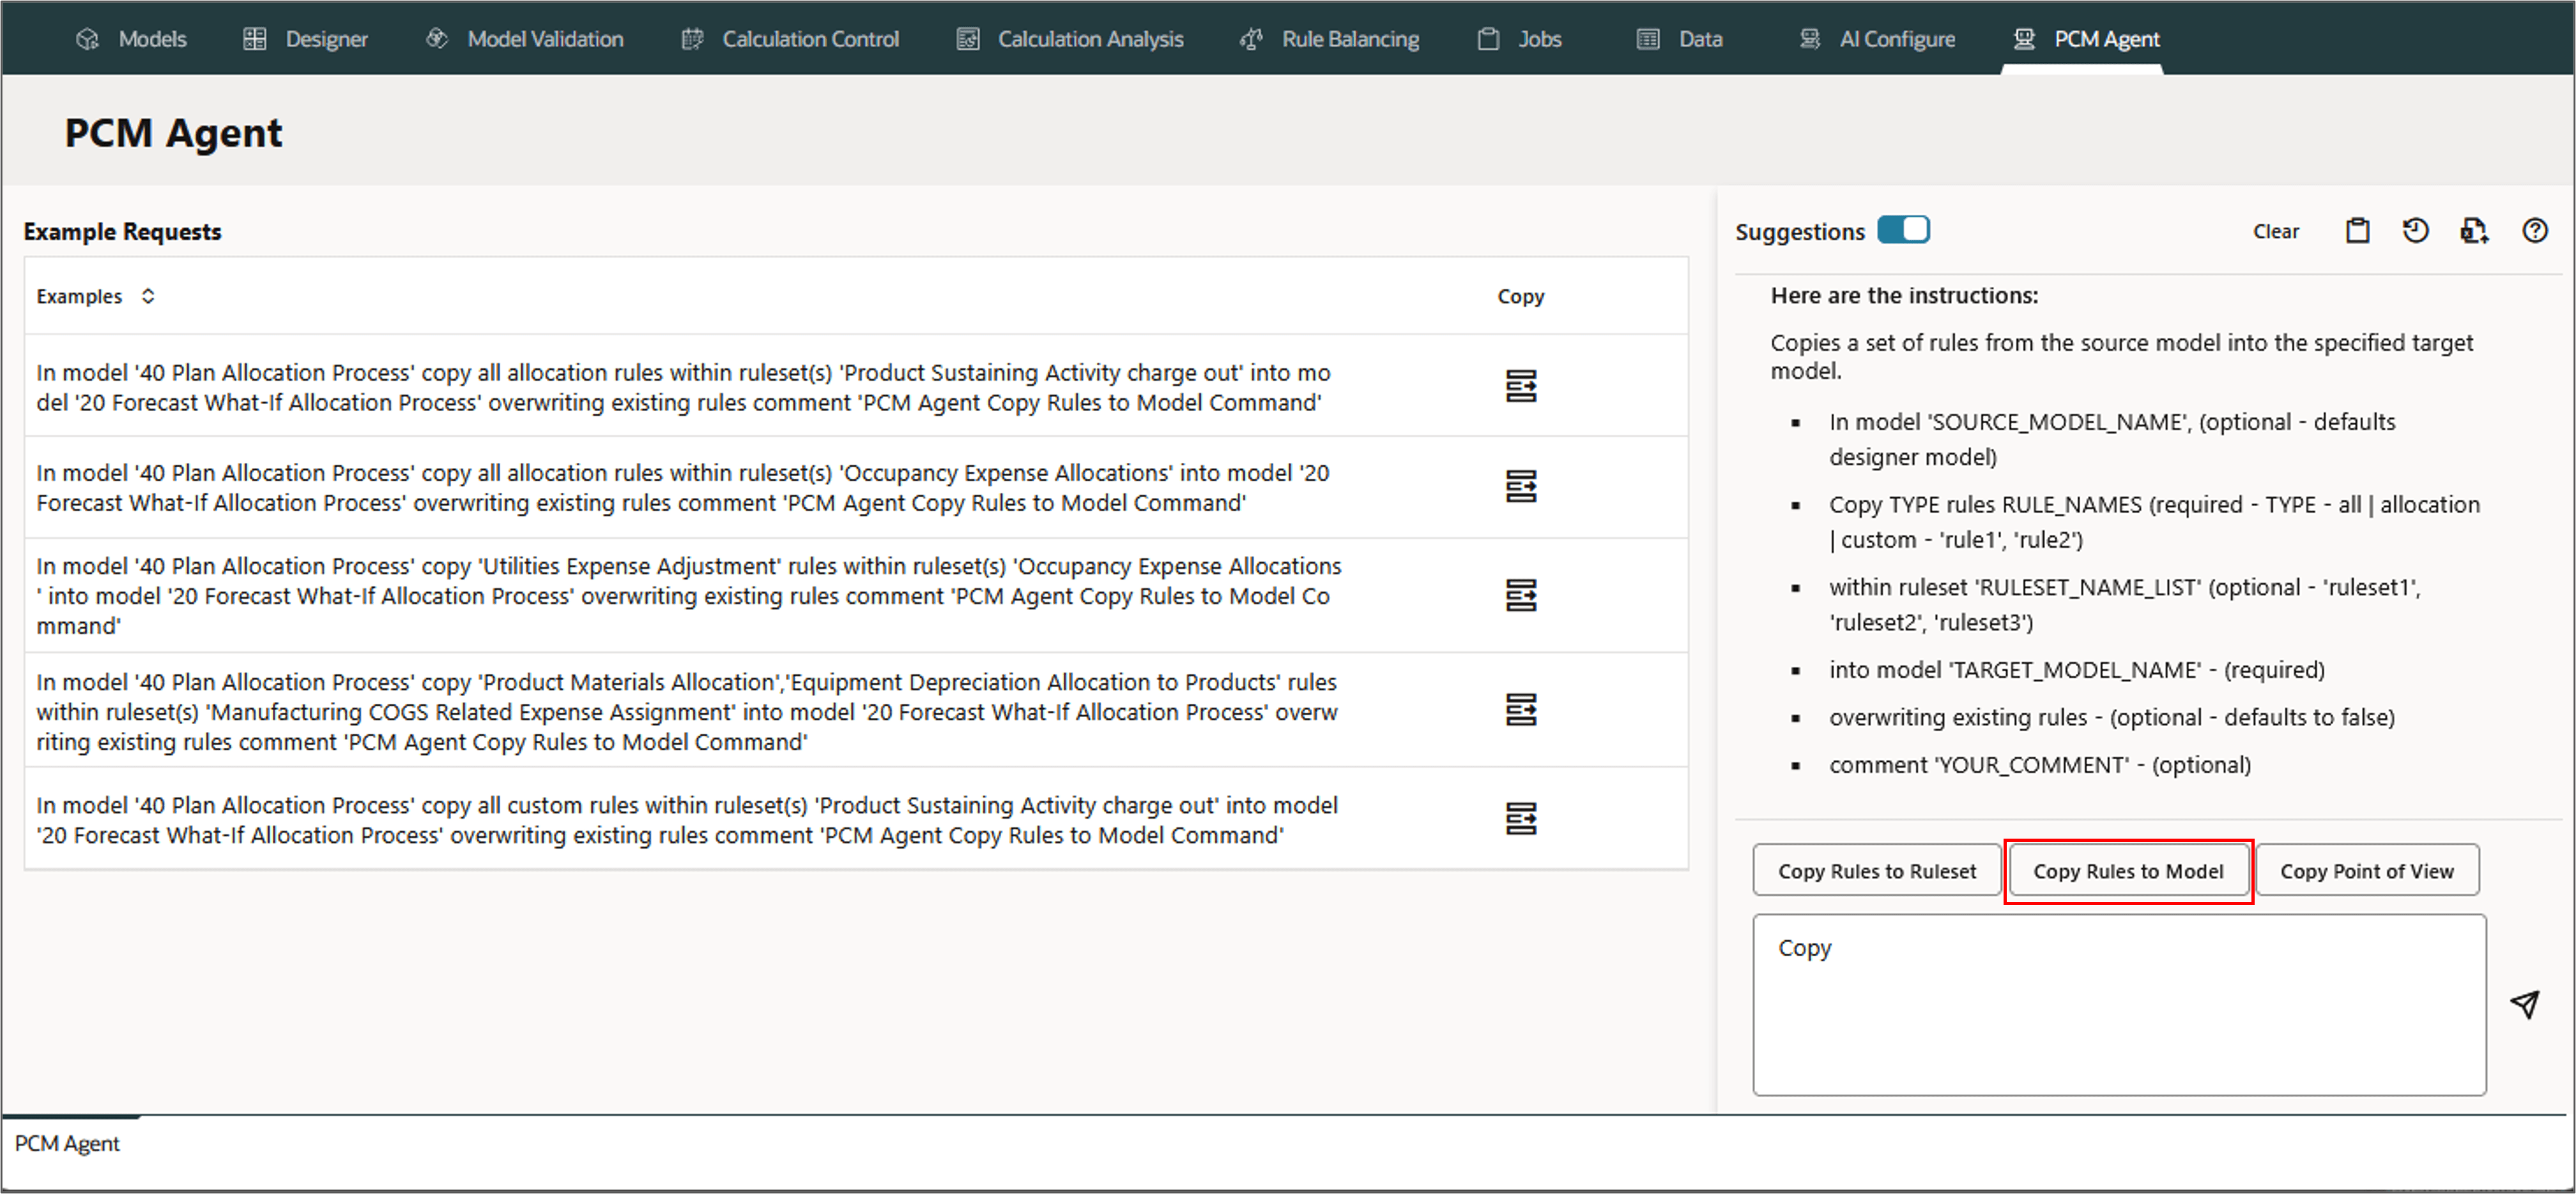
Task: Open the Rule Balancing tab
Action: click(1330, 39)
